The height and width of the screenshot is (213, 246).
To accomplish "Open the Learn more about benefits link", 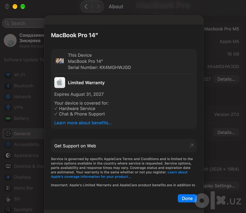I will point(83,123).
